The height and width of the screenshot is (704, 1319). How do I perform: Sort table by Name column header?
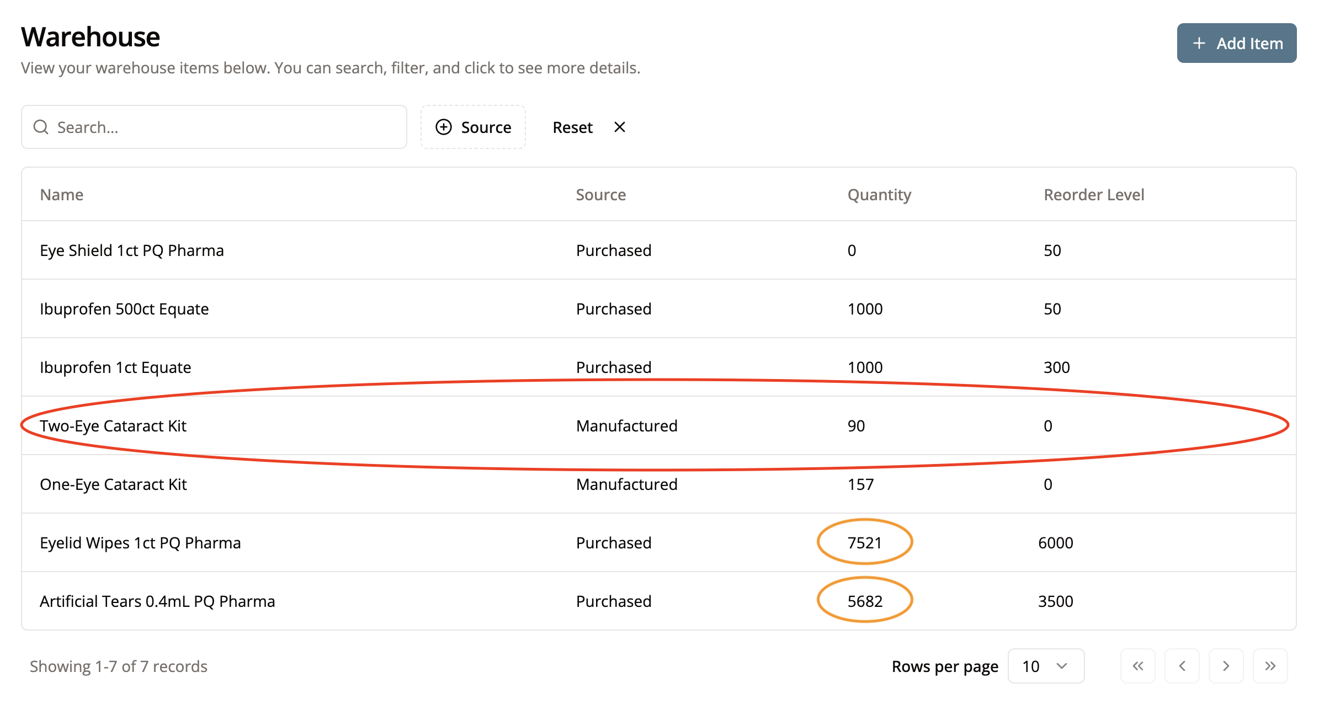(62, 195)
